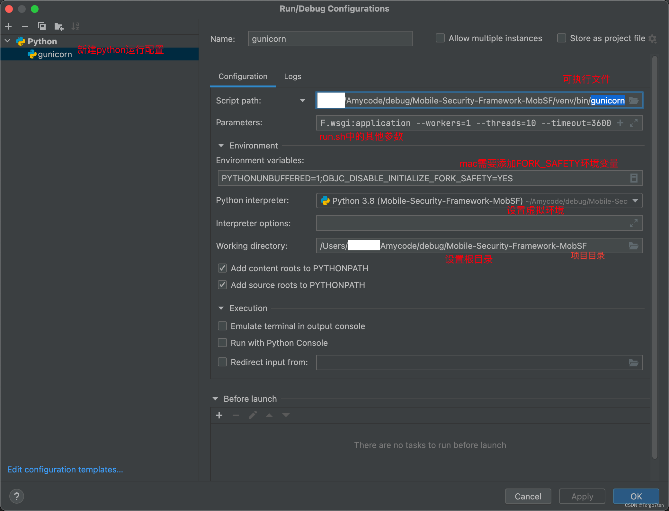
Task: Edit before launch task pencil icon
Action: (253, 415)
